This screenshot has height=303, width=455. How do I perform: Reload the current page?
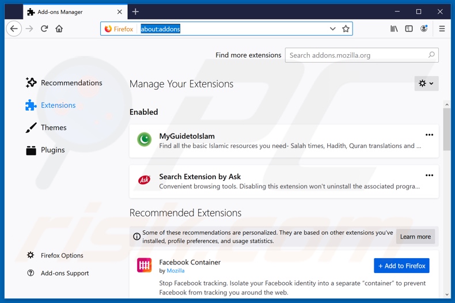coord(44,29)
